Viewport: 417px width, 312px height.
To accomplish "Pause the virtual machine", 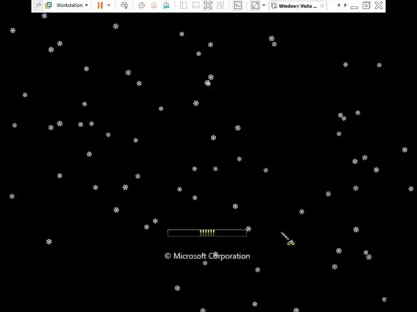I will click(x=100, y=5).
